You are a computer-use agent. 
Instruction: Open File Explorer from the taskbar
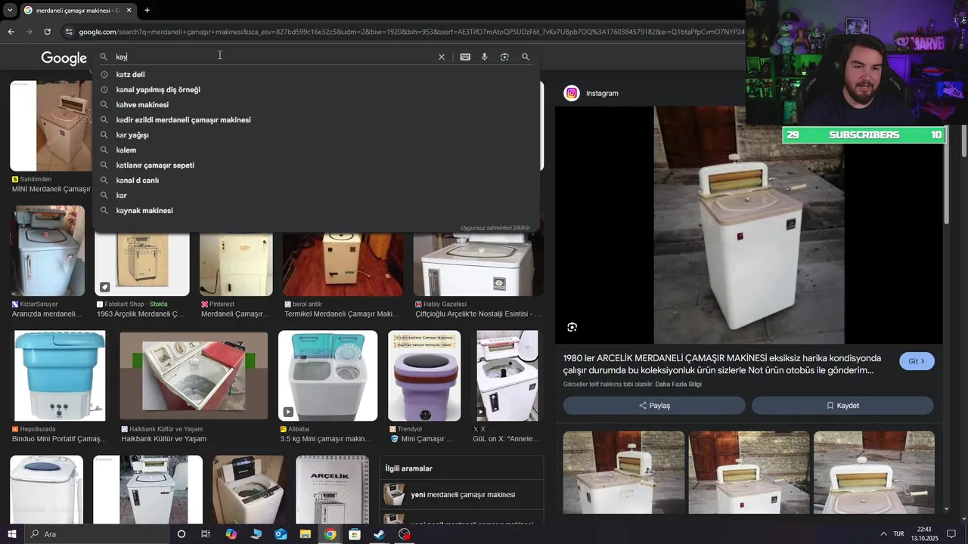point(306,534)
